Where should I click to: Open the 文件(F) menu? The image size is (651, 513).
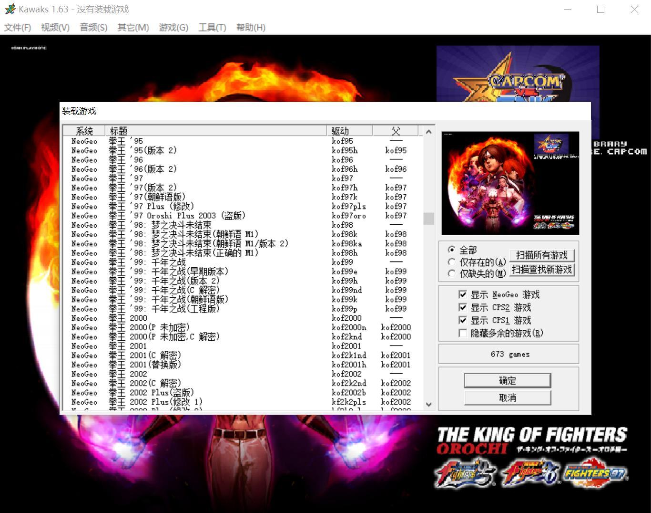click(18, 27)
